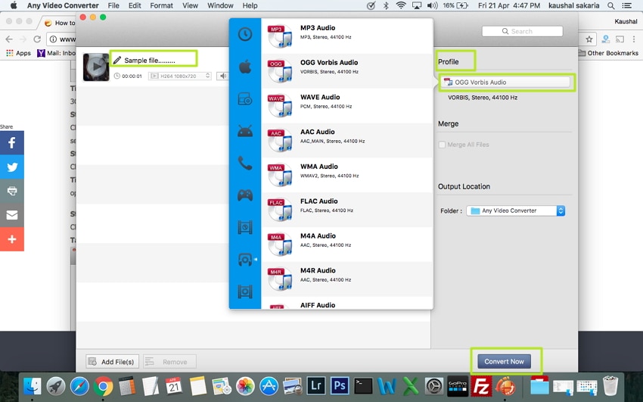Image resolution: width=643 pixels, height=402 pixels.
Task: Choose FLAC Audio format
Action: pos(347,210)
